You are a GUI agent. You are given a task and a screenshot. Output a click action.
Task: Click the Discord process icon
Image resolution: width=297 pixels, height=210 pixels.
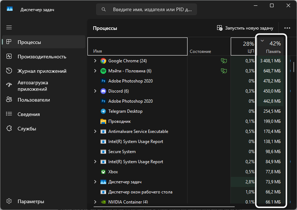103,91
